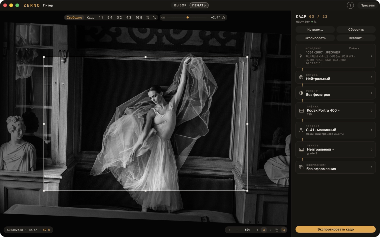Screen dimensions: 380x237
Task: Click the rotation angle slider handle
Action: point(187,17)
